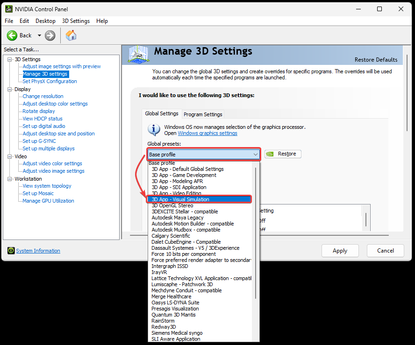The height and width of the screenshot is (345, 415).
Task: Open Adjust desktop size and position
Action: coord(58,134)
